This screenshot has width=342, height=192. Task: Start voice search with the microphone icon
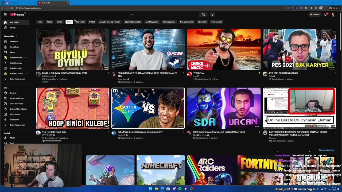click(212, 14)
